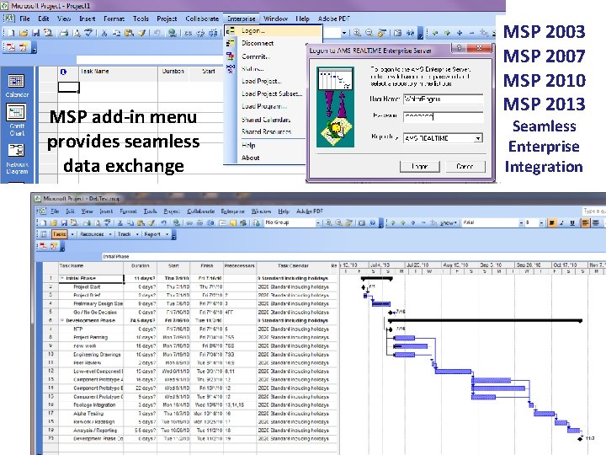The image size is (606, 455).
Task: Click the Type a question help box
Action: pyautogui.click(x=594, y=211)
